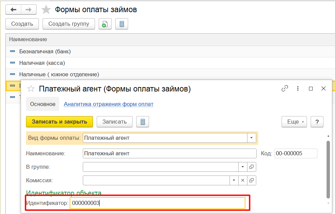
Task: Open the list report icon in top toolbar
Action: pyautogui.click(x=122, y=24)
